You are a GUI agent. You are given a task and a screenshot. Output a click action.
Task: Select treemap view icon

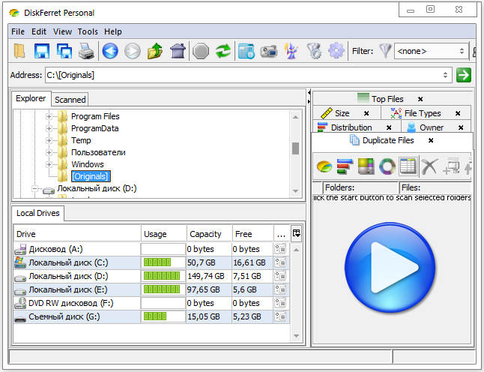(366, 166)
